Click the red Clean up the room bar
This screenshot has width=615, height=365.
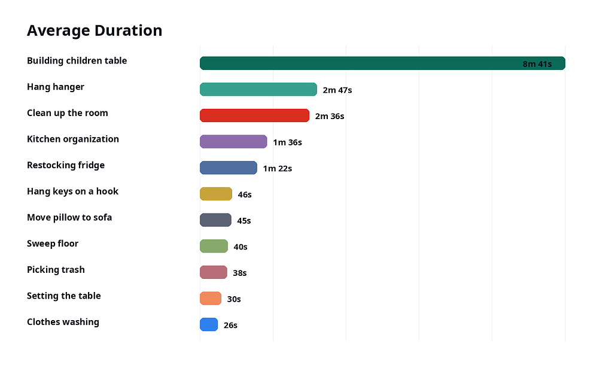coord(254,115)
